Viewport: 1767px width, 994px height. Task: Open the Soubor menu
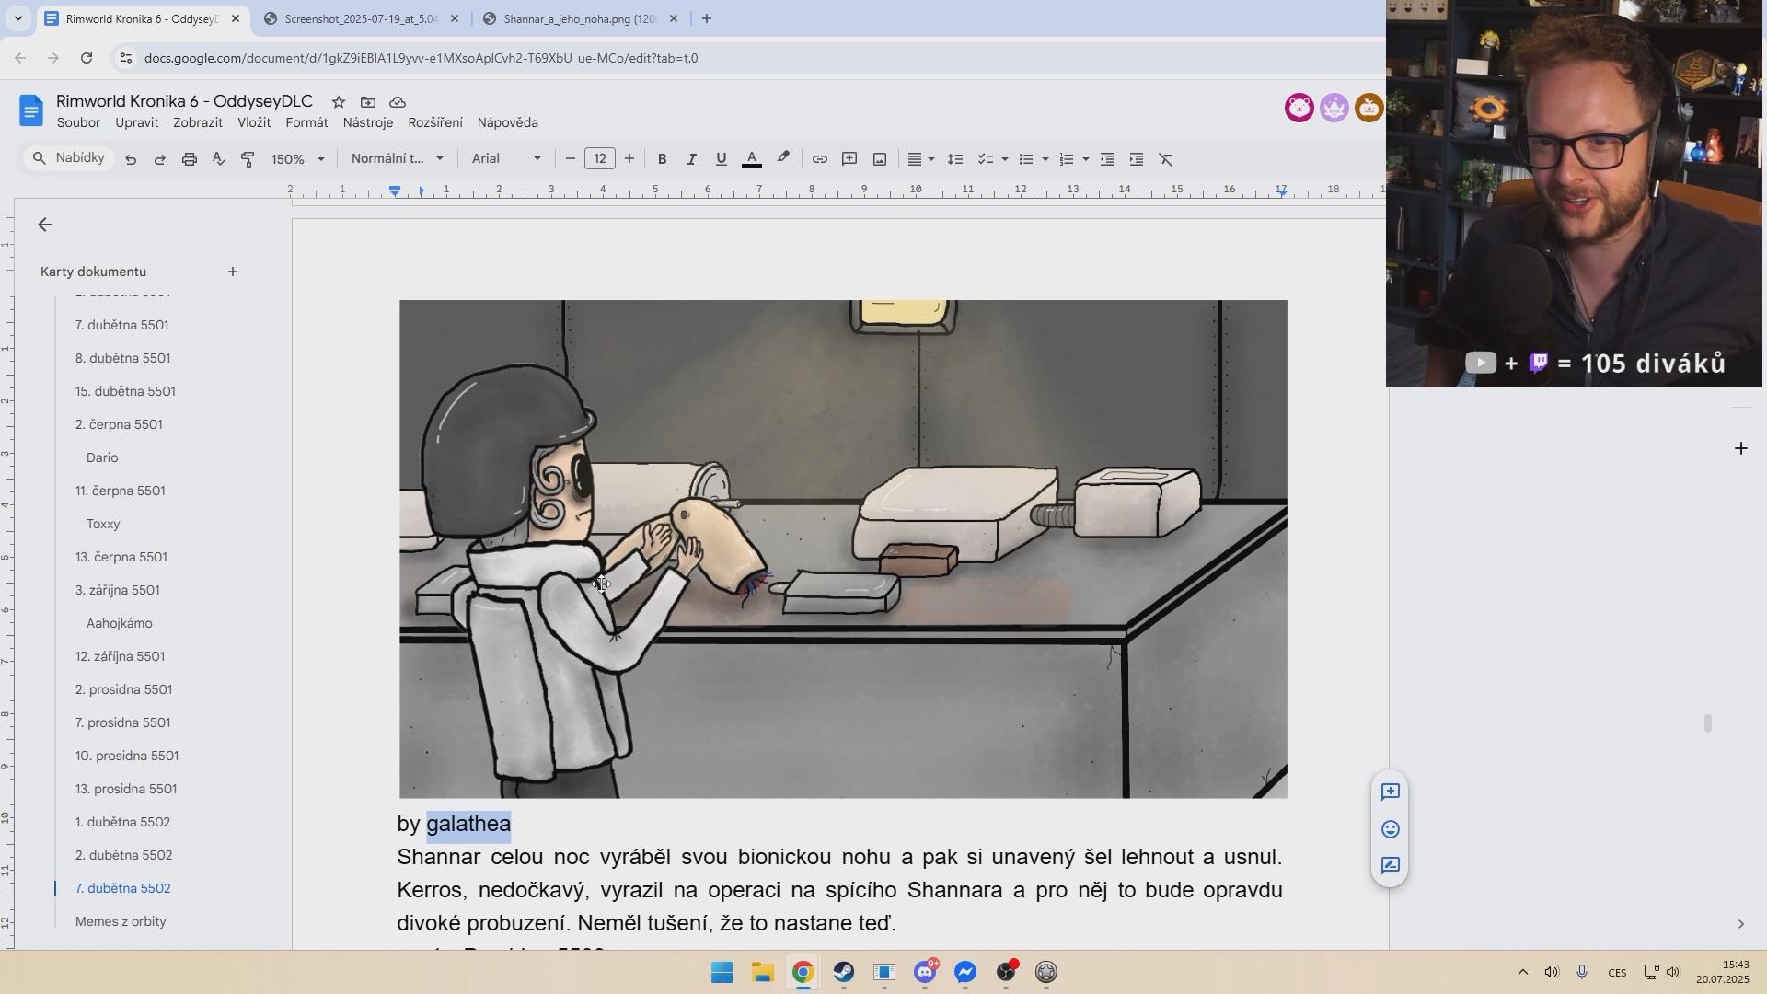click(78, 122)
